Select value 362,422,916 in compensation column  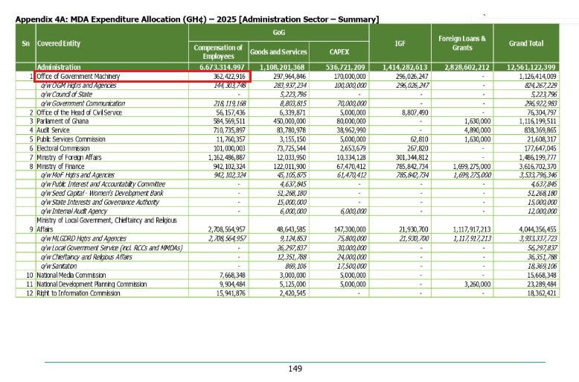[229, 77]
